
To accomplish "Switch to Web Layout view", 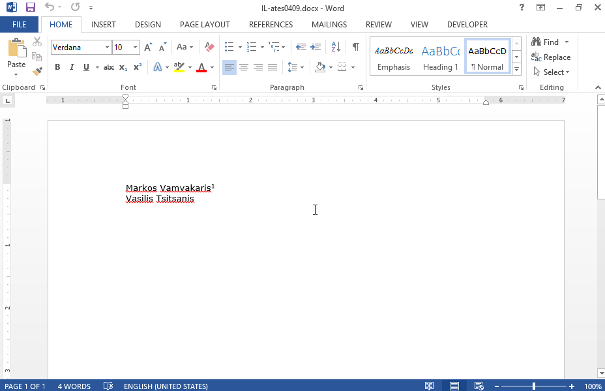I will pyautogui.click(x=479, y=386).
